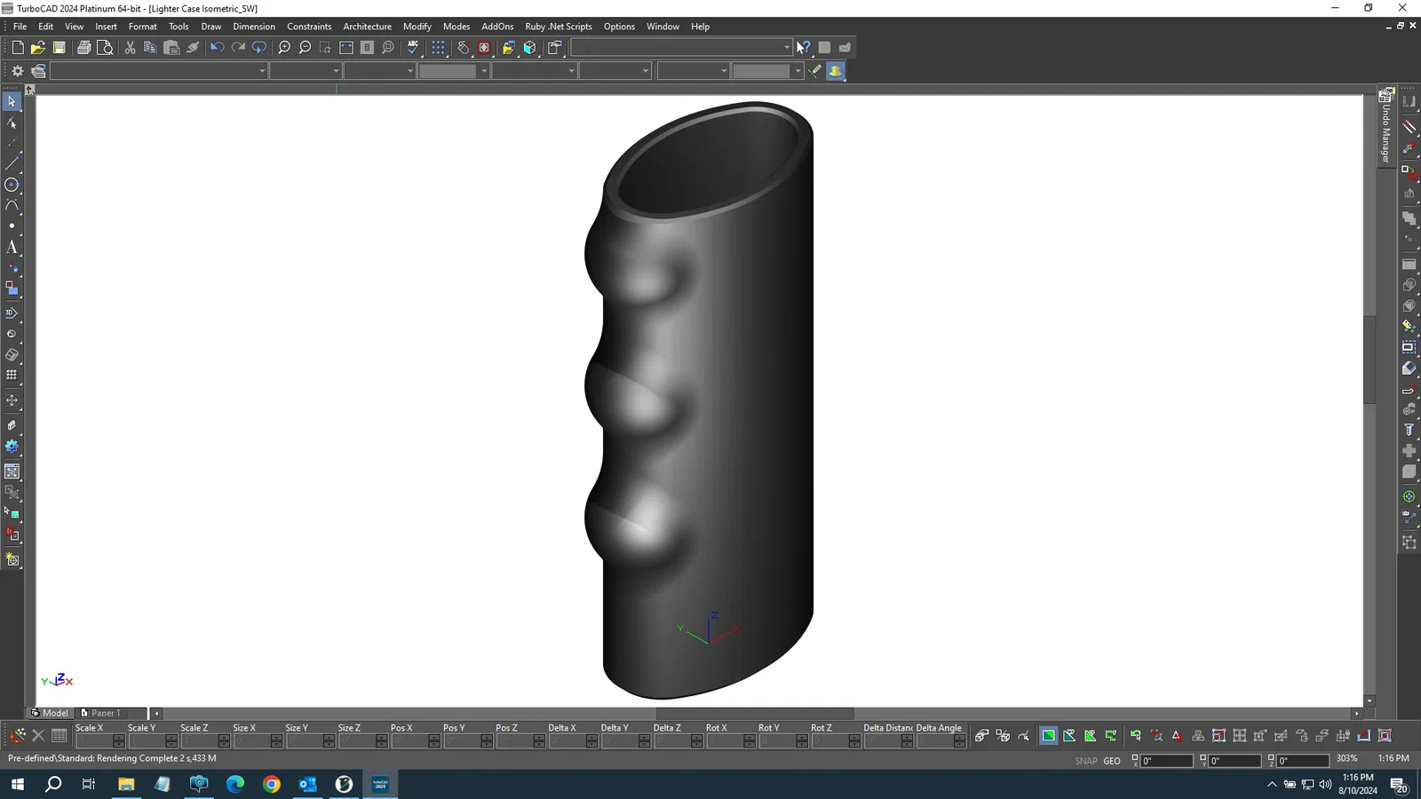
Task: Activate the Select pointer tool
Action: [x=12, y=101]
